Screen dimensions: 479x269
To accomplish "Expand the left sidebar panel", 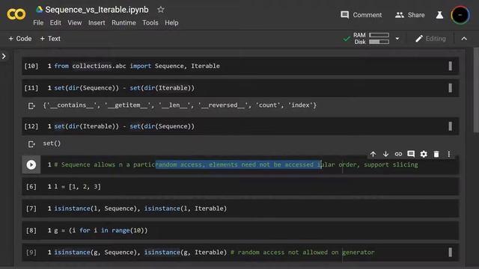I will point(4,57).
